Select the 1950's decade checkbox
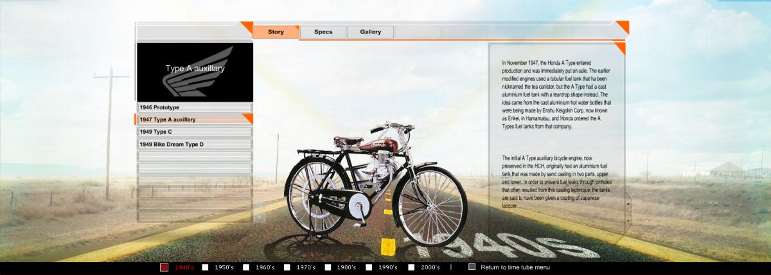This screenshot has height=275, width=771. click(x=206, y=267)
